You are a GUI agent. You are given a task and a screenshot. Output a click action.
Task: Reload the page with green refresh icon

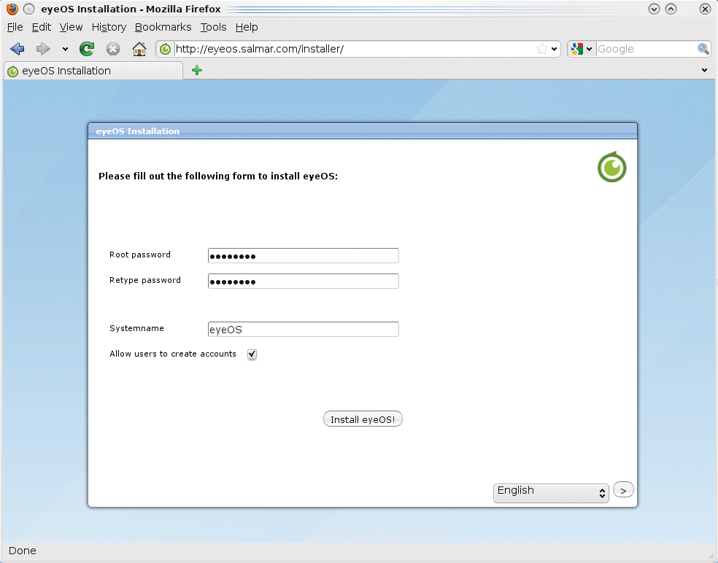click(x=87, y=49)
